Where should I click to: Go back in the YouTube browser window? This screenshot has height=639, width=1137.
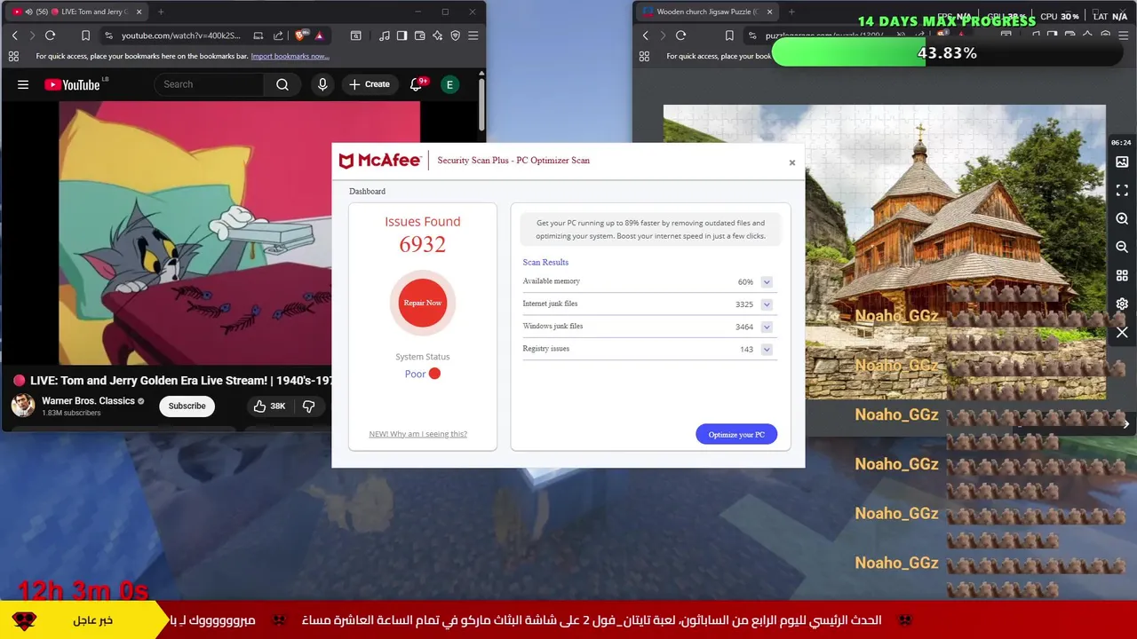tap(14, 35)
